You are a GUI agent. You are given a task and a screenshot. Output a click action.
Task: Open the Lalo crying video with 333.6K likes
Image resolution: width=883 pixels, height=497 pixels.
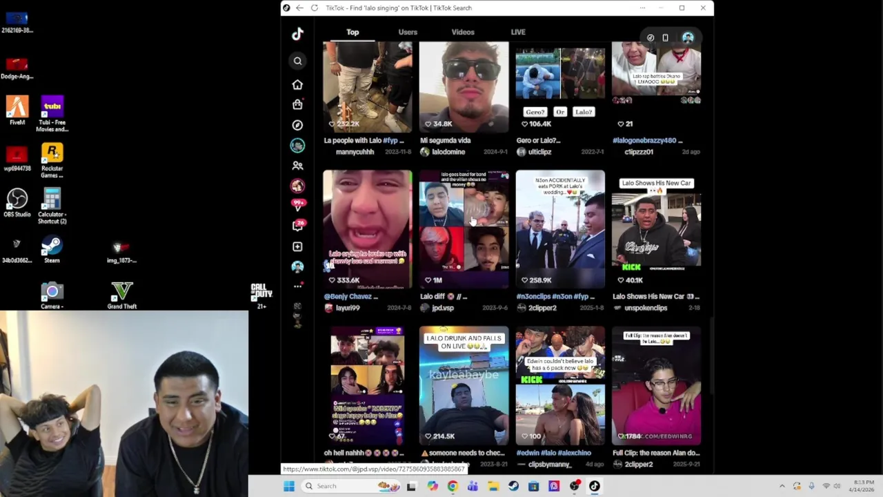[368, 229]
